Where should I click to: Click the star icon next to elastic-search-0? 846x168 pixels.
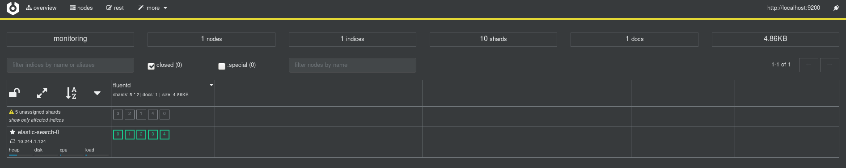(13, 132)
